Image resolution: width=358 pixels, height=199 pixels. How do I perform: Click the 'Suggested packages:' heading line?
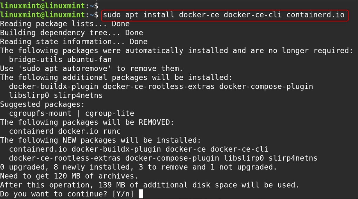coord(42,104)
